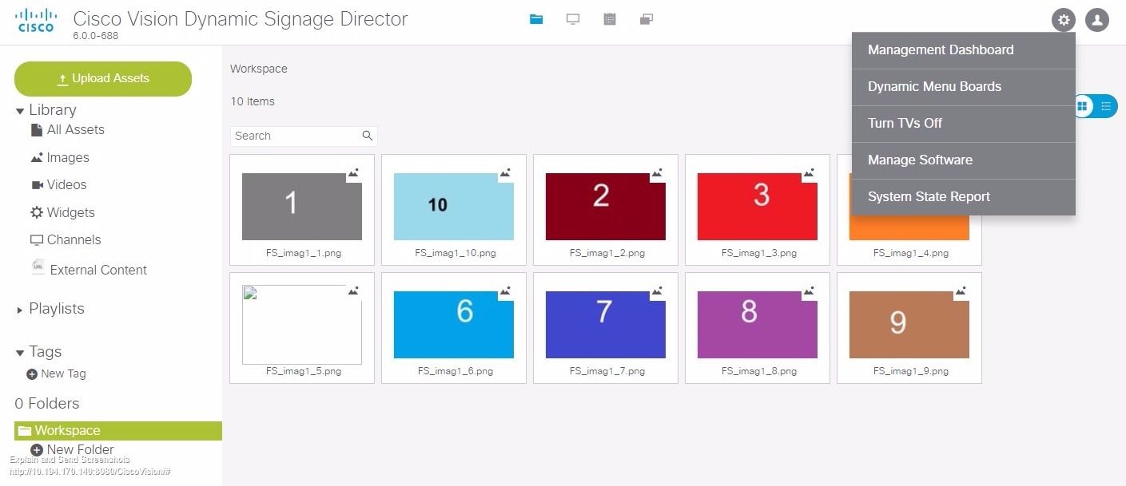Click the Widgets gear icon in Library
Viewport: 1126px width, 486px height.
pos(37,212)
